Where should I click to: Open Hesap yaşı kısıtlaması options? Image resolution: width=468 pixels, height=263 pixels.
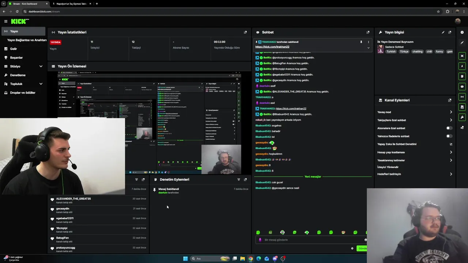pyautogui.click(x=415, y=152)
